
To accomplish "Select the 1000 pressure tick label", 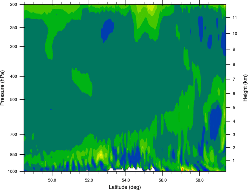I will 12,172.
